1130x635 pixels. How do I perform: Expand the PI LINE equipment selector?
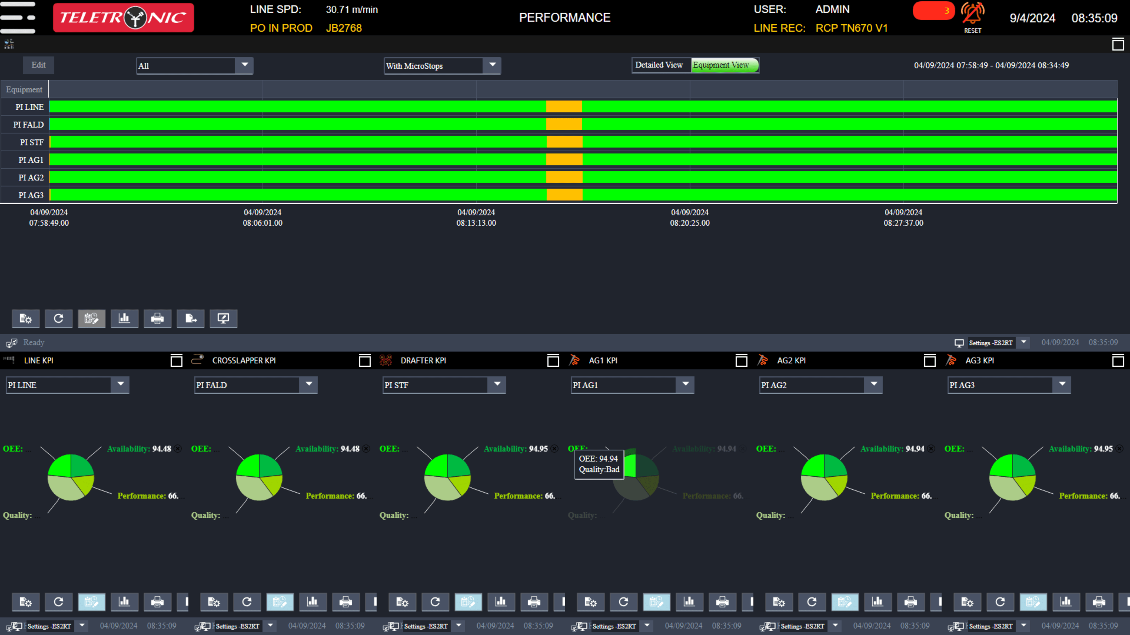pyautogui.click(x=120, y=385)
